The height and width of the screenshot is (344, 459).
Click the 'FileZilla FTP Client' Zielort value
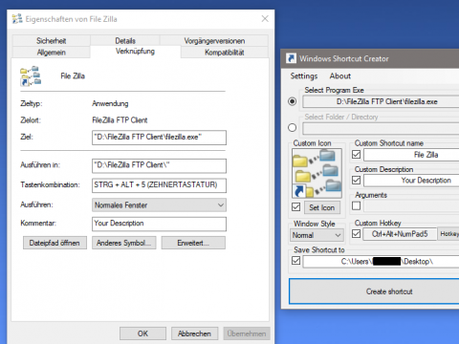click(120, 120)
